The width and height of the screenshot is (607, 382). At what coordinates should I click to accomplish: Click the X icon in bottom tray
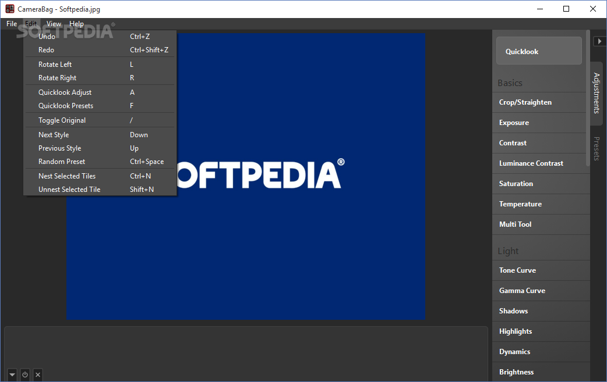tap(37, 374)
